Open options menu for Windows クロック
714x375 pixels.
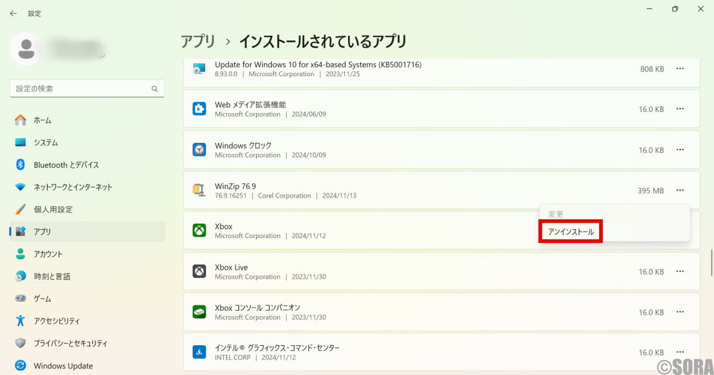pos(679,149)
